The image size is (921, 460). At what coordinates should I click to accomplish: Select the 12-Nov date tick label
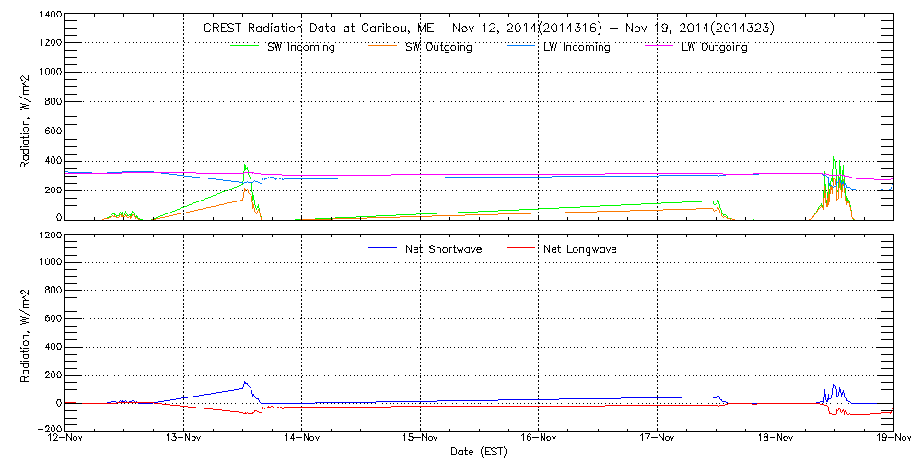click(x=66, y=438)
